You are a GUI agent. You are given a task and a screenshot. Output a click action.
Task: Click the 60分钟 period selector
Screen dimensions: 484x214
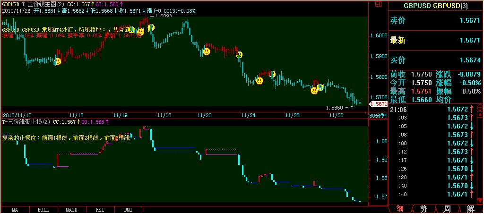[378, 116]
